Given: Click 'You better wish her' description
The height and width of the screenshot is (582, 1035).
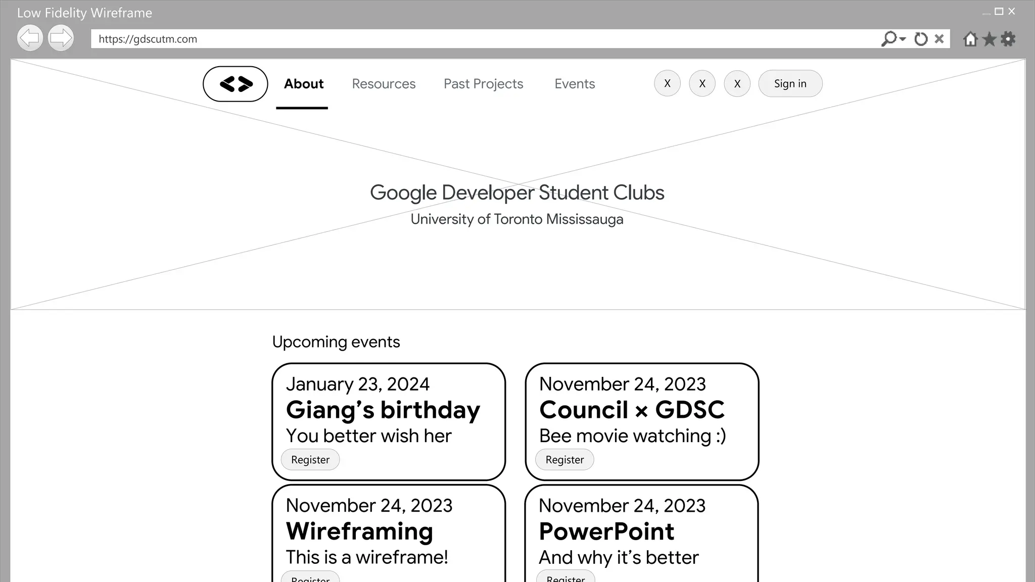Looking at the screenshot, I should 368,436.
